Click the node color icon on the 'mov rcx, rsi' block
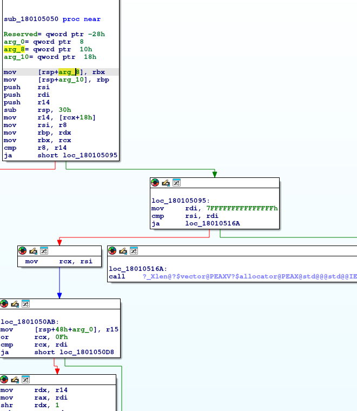The width and height of the screenshot is (357, 411). [23, 251]
